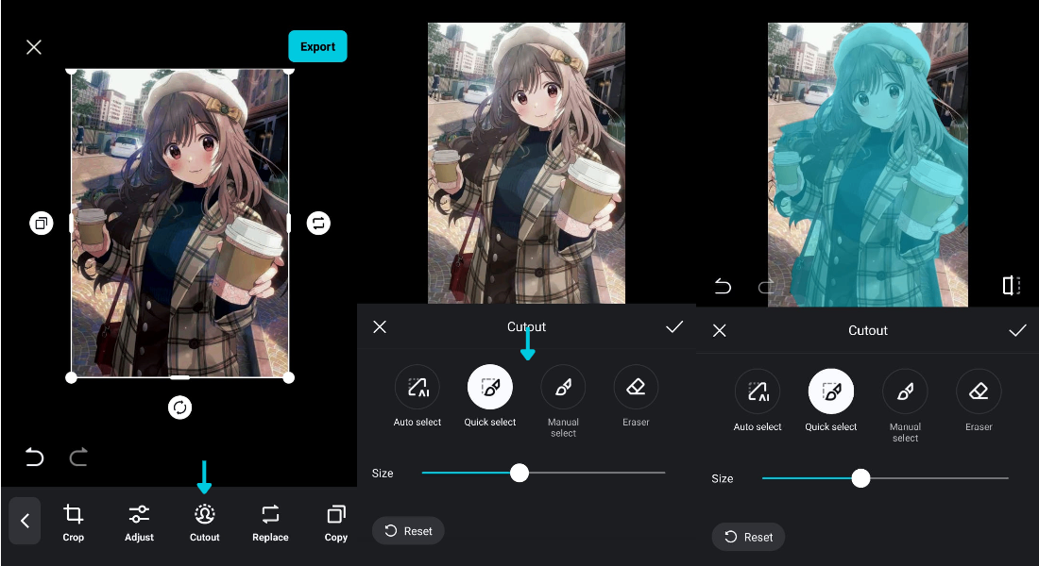Tap the cyan-masked image in the right screen
The width and height of the screenshot is (1039, 566).
868,164
